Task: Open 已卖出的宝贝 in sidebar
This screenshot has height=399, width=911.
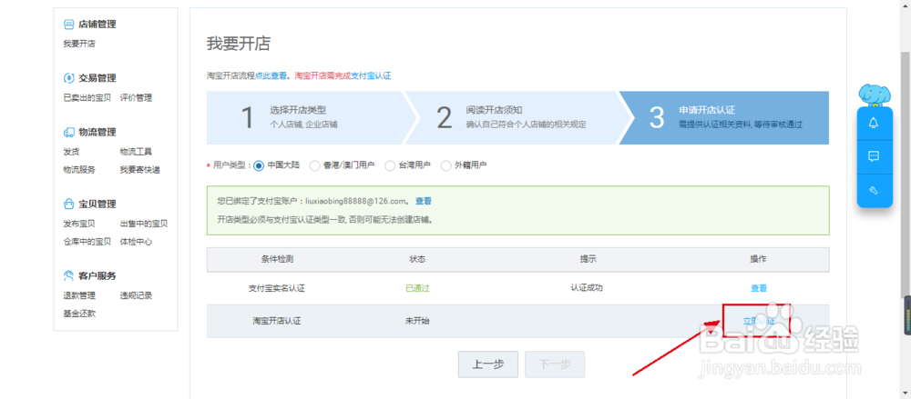Action: coord(87,97)
